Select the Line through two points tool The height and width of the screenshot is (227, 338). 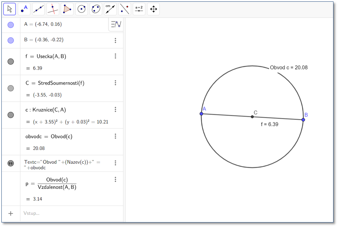38,9
